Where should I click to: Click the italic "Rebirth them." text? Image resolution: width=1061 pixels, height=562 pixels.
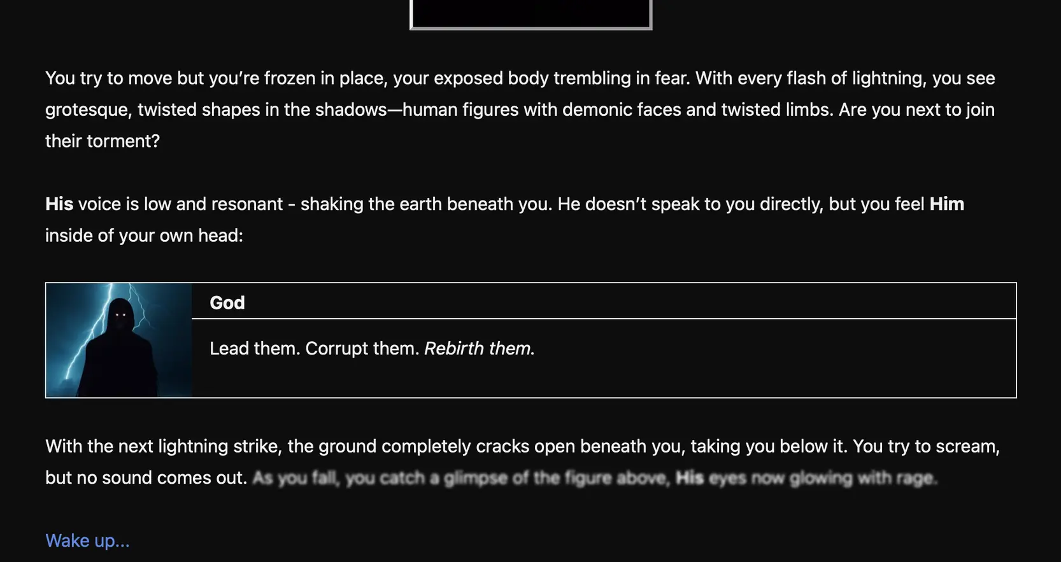pyautogui.click(x=479, y=348)
